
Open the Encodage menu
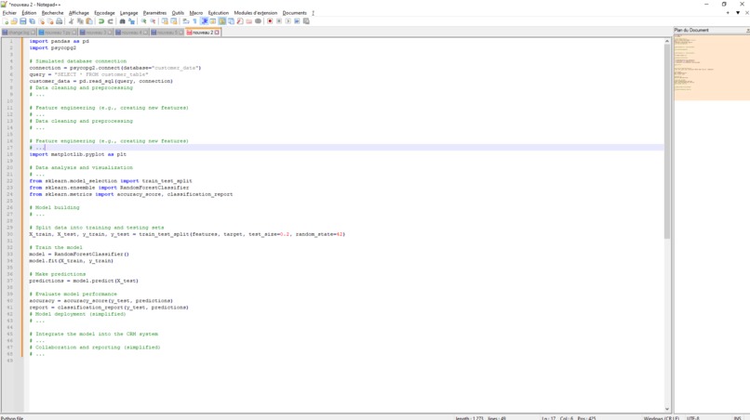104,13
